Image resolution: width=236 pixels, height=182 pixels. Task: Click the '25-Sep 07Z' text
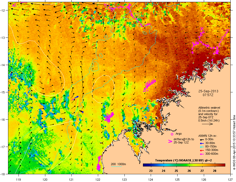tap(206, 117)
